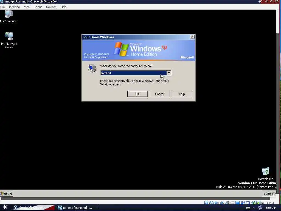Screen dimensions: 281x211
Task: Click the on-screen keyboard tray icon
Action: click(x=248, y=208)
